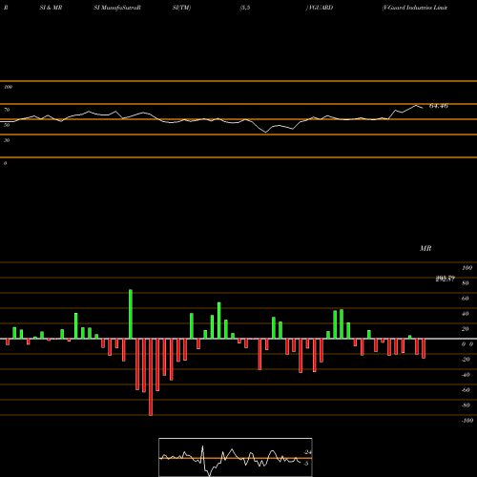Click the 40 label on MR axis
This screenshot has width=477, height=477.
coord(466,314)
